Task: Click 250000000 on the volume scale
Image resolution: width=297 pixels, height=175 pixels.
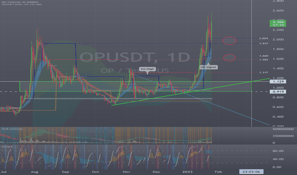Action: [x=283, y=136]
